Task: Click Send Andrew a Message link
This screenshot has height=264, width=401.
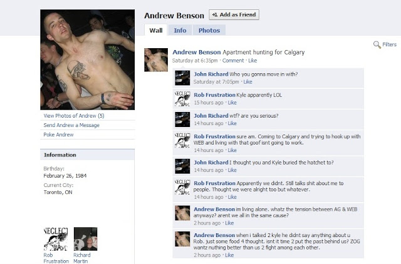Action: [71, 125]
